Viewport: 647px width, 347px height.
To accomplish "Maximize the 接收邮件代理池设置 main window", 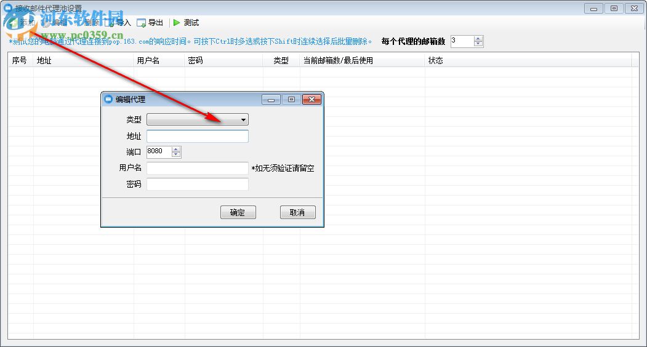I will (614, 8).
